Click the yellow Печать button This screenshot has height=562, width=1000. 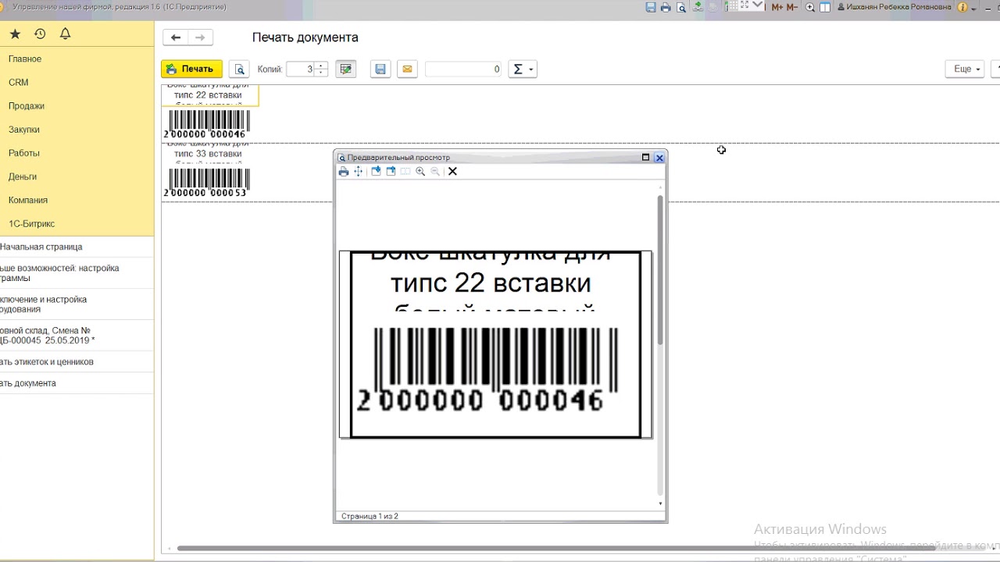click(191, 69)
